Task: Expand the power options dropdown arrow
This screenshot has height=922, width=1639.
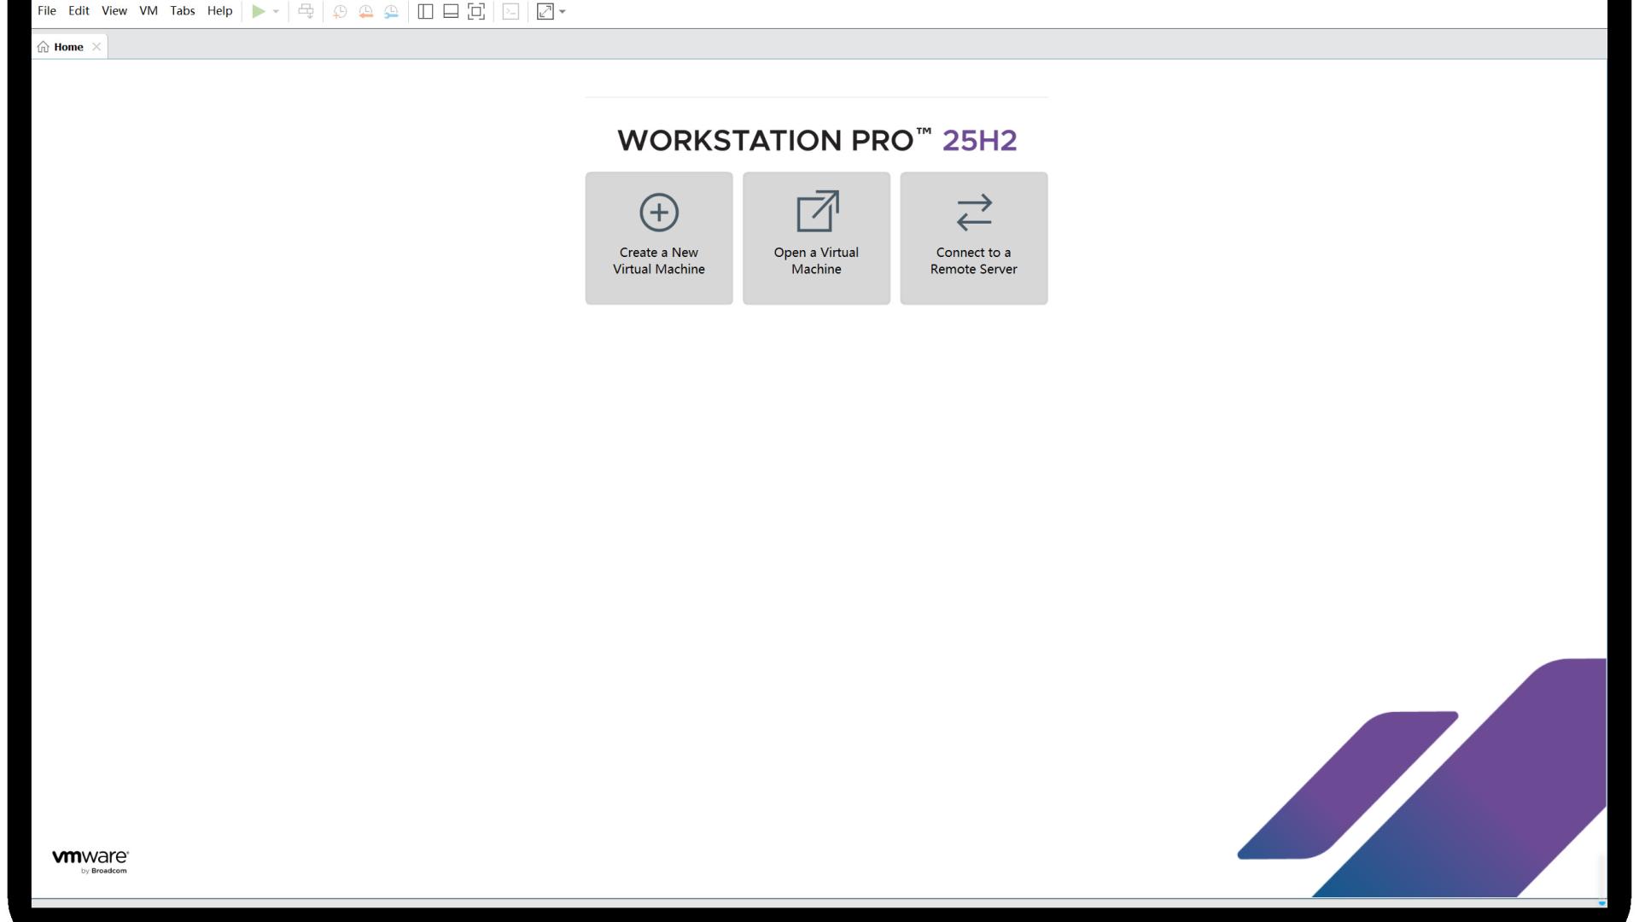Action: click(x=276, y=11)
